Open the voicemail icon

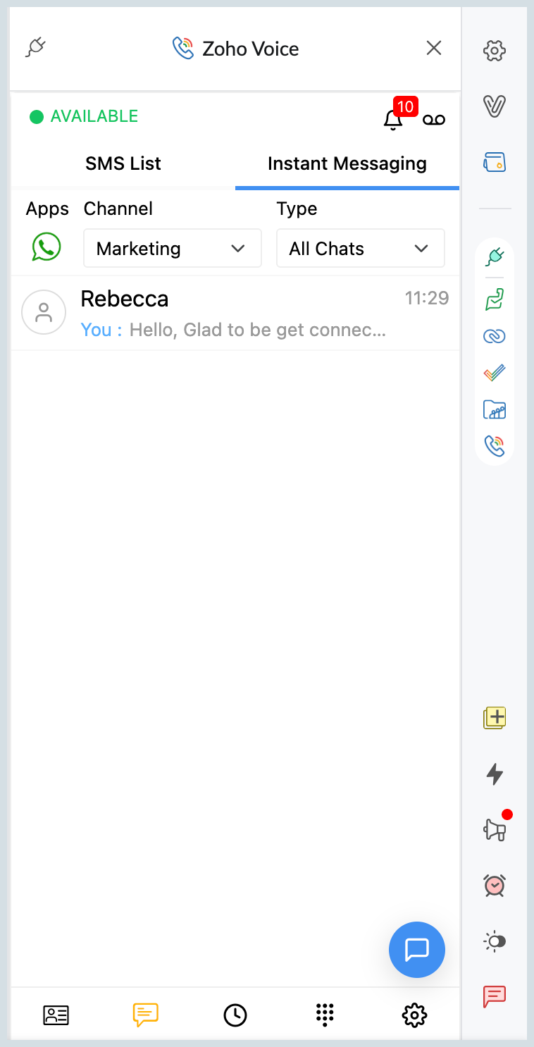point(434,120)
